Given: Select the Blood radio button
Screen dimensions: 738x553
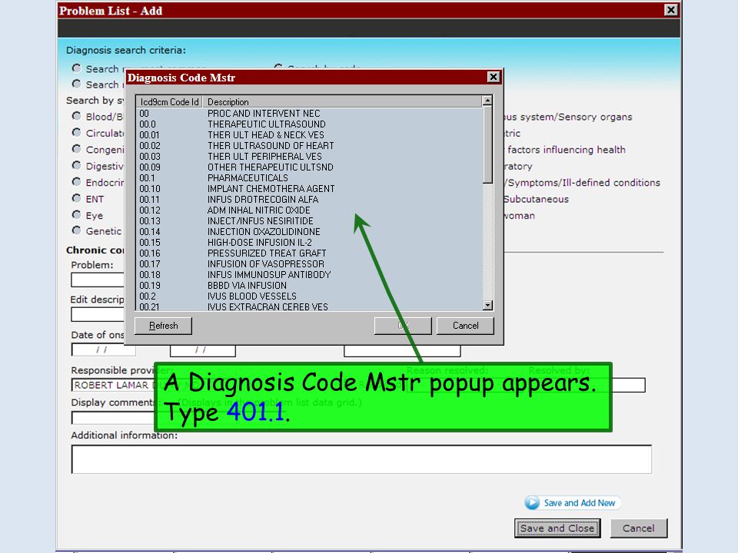Looking at the screenshot, I should pos(76,116).
